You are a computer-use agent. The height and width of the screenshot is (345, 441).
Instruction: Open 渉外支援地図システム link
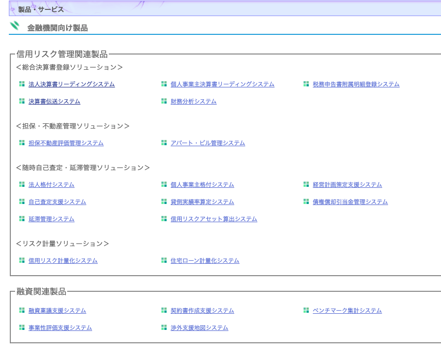tap(199, 327)
